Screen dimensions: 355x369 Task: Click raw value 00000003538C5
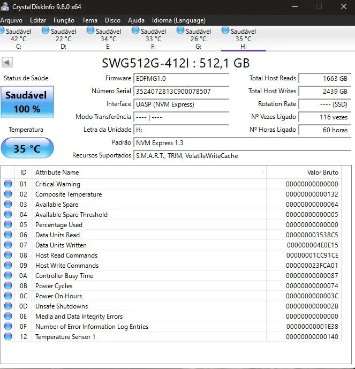312,235
